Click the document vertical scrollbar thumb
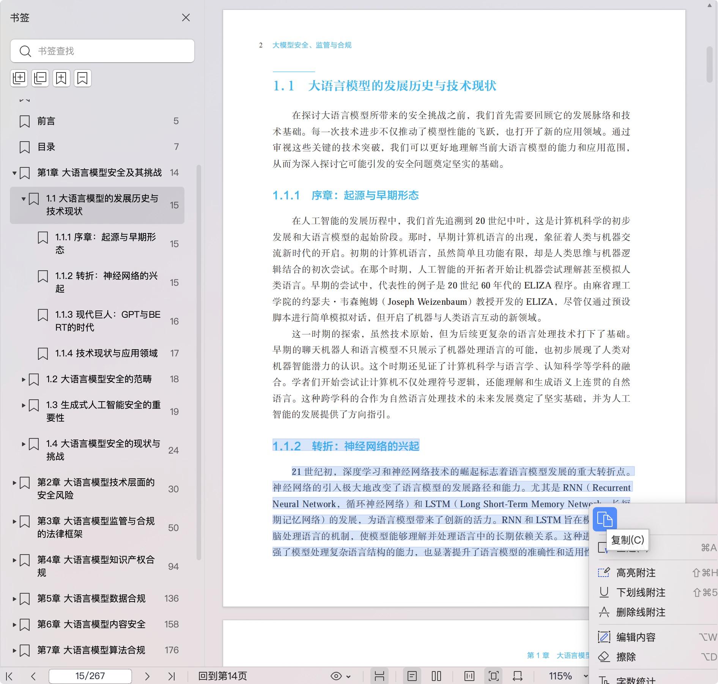718x684 pixels. [x=709, y=64]
